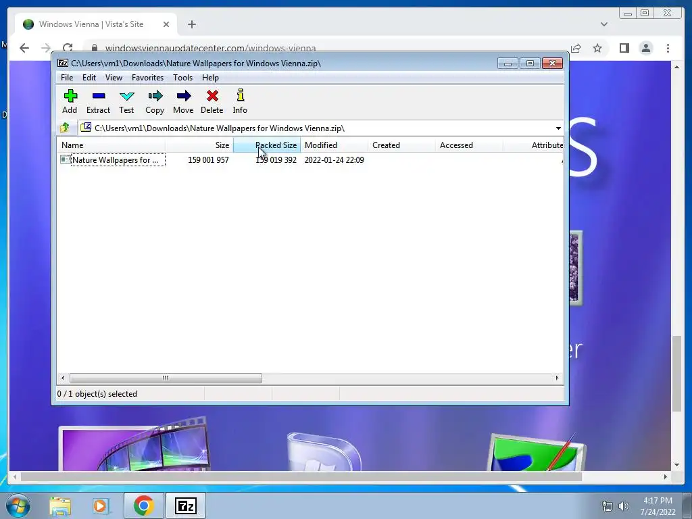Select the Windows Vienna browser tab
Screen dimensions: 692x519
pos(96,24)
